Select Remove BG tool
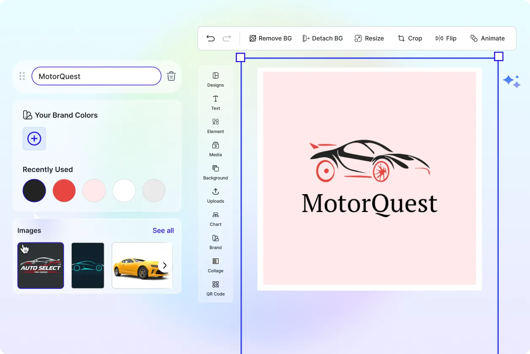This screenshot has width=530, height=354. (270, 38)
